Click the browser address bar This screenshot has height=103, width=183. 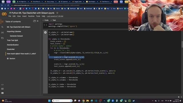pyautogui.click(x=69, y=5)
